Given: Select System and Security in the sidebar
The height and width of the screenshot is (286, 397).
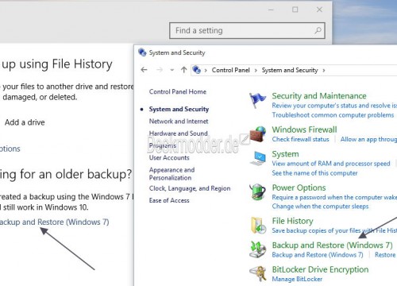Looking at the screenshot, I should 179,109.
